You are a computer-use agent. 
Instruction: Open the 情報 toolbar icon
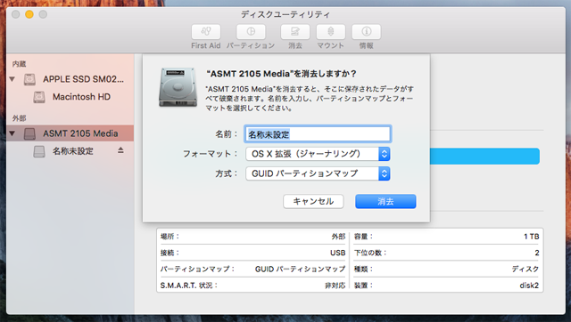click(367, 32)
